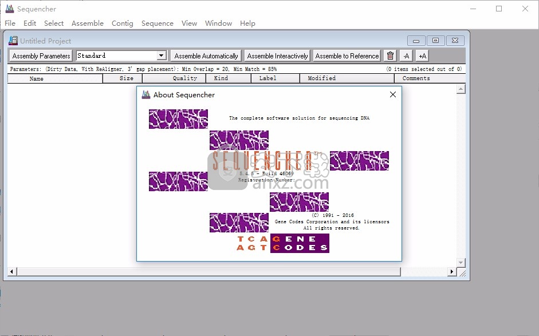
Task: Open the Contig menu
Action: point(123,23)
